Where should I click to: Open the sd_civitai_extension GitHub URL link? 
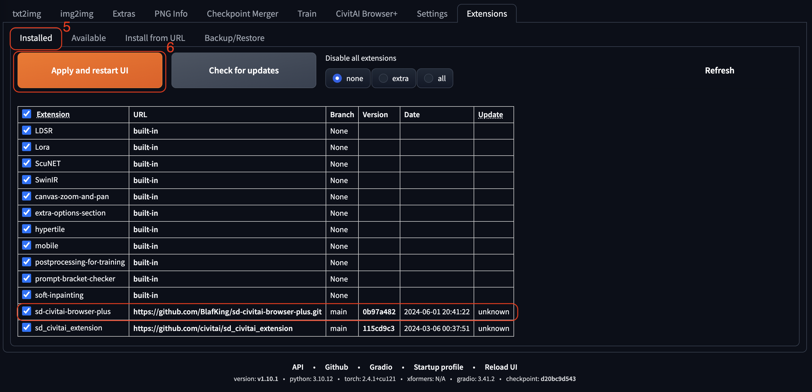pyautogui.click(x=213, y=328)
